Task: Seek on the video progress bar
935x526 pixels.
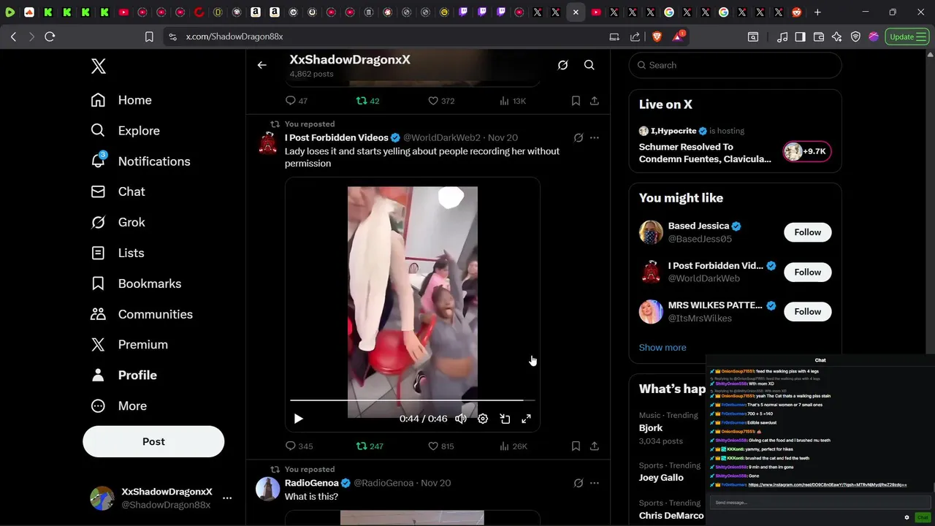Action: pos(413,400)
